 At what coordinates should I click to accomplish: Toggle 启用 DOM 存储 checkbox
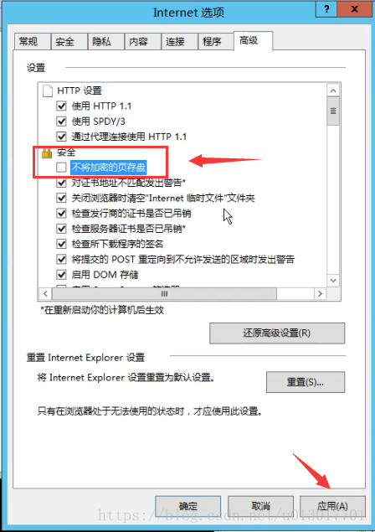click(x=61, y=275)
